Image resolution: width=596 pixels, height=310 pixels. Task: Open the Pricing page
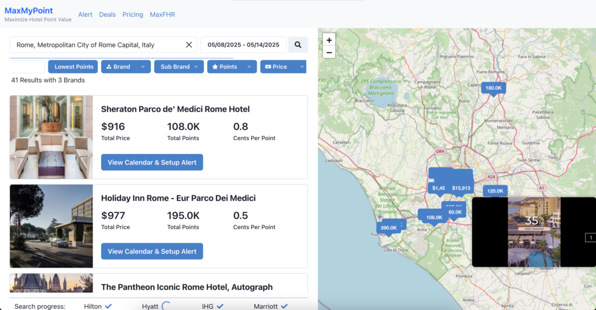point(133,15)
